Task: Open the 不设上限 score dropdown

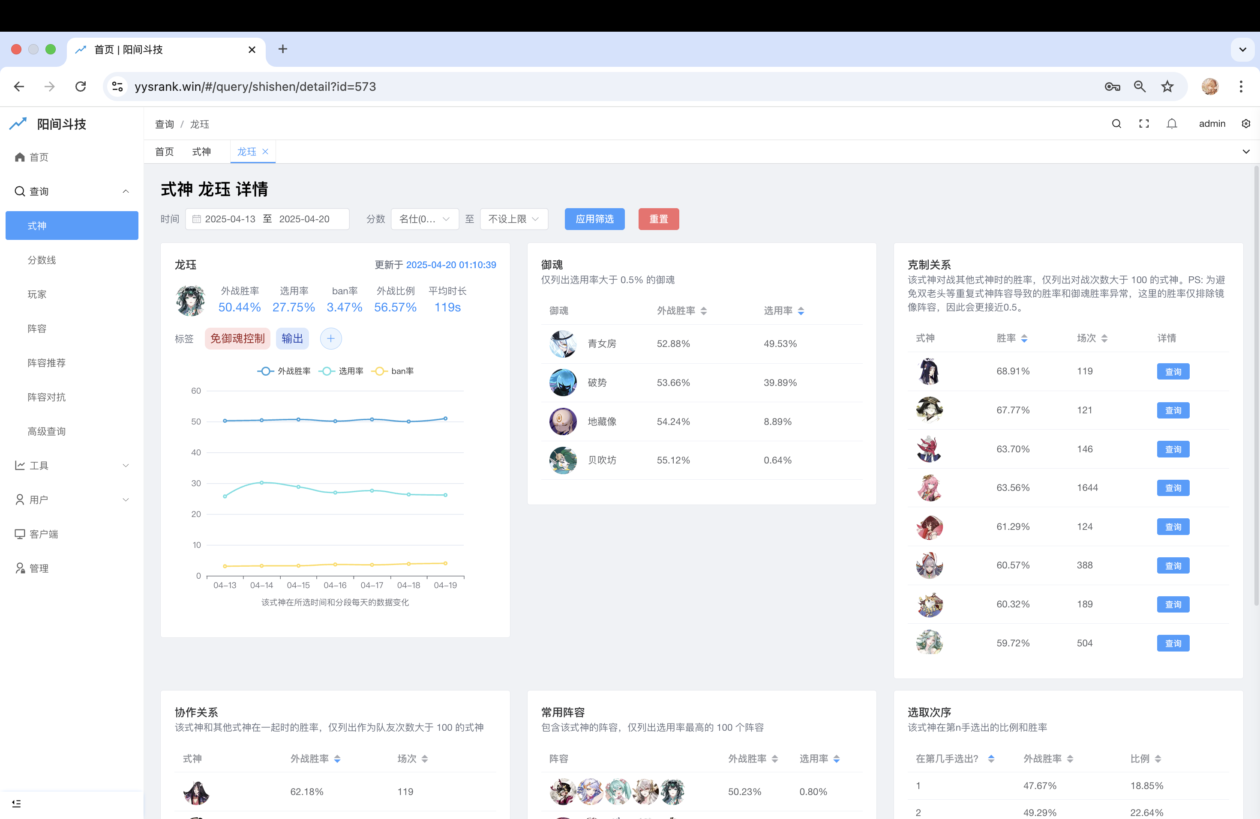Action: point(513,219)
